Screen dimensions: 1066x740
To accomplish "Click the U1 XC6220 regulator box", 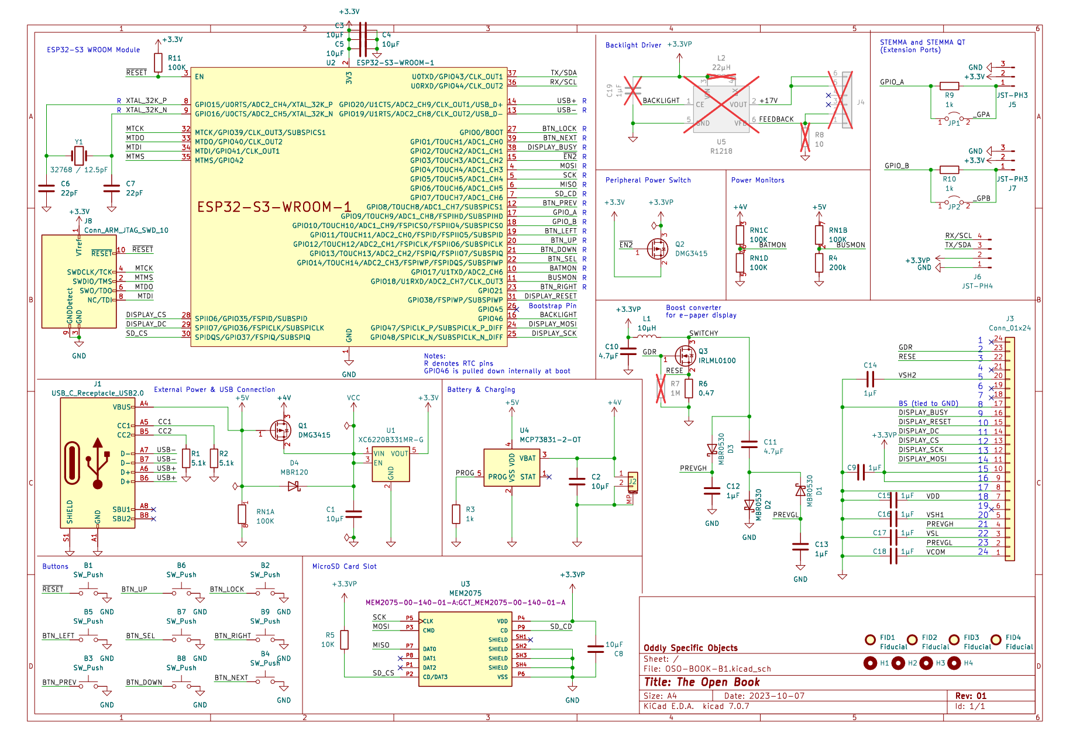I will (x=391, y=465).
